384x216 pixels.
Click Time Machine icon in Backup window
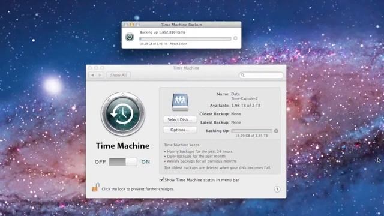point(130,37)
